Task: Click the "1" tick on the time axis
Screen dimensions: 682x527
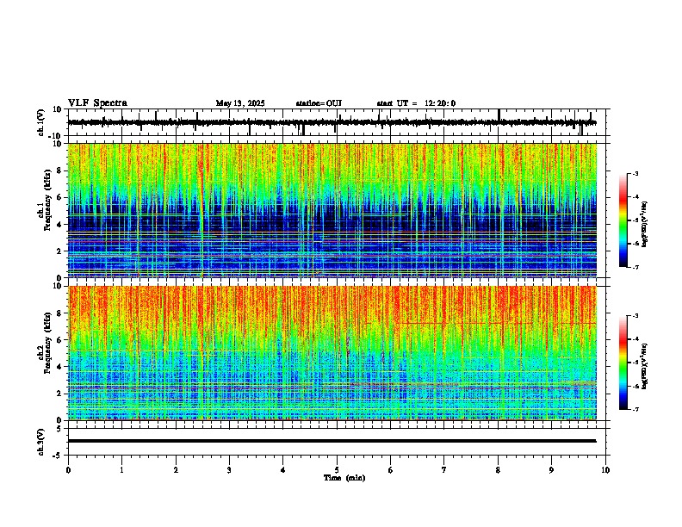Action: (x=121, y=470)
